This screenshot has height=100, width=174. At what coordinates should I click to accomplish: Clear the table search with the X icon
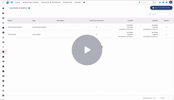tap(169, 14)
